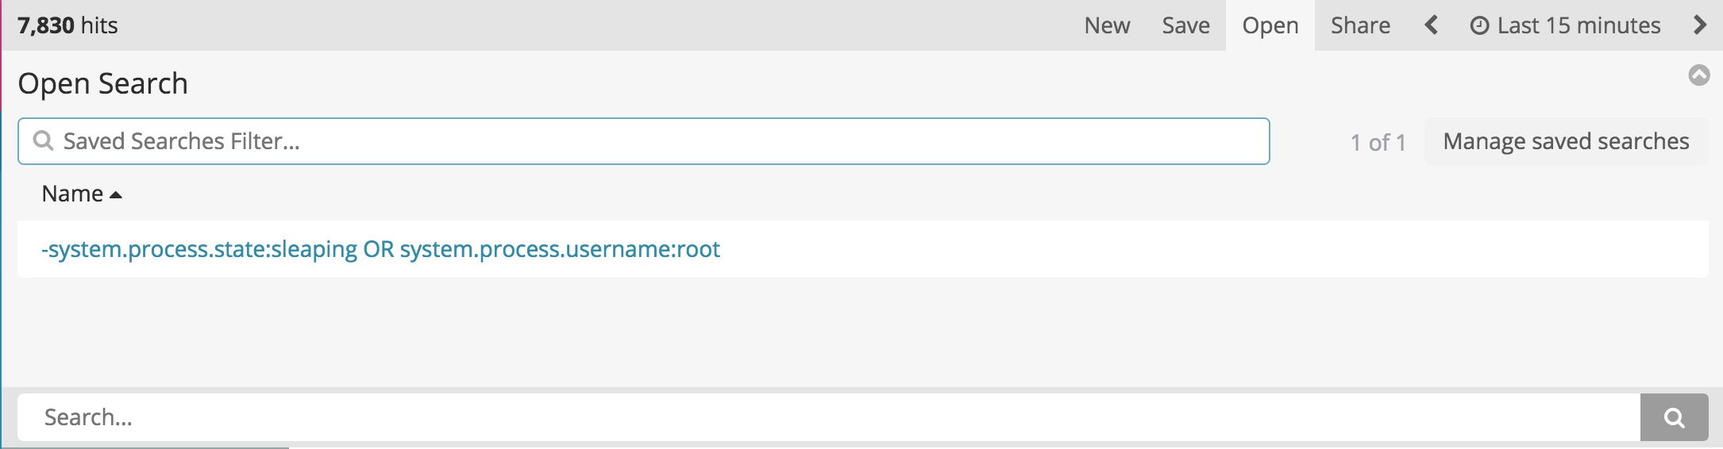1723x449 pixels.
Task: Click the magnifier icon inside Saved Searches Filter
Action: 44,140
